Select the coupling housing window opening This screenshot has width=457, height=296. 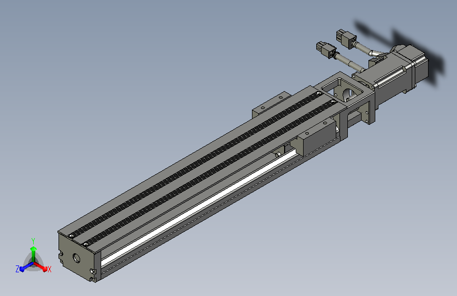point(343,88)
